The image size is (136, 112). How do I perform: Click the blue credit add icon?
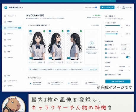(96, 7)
